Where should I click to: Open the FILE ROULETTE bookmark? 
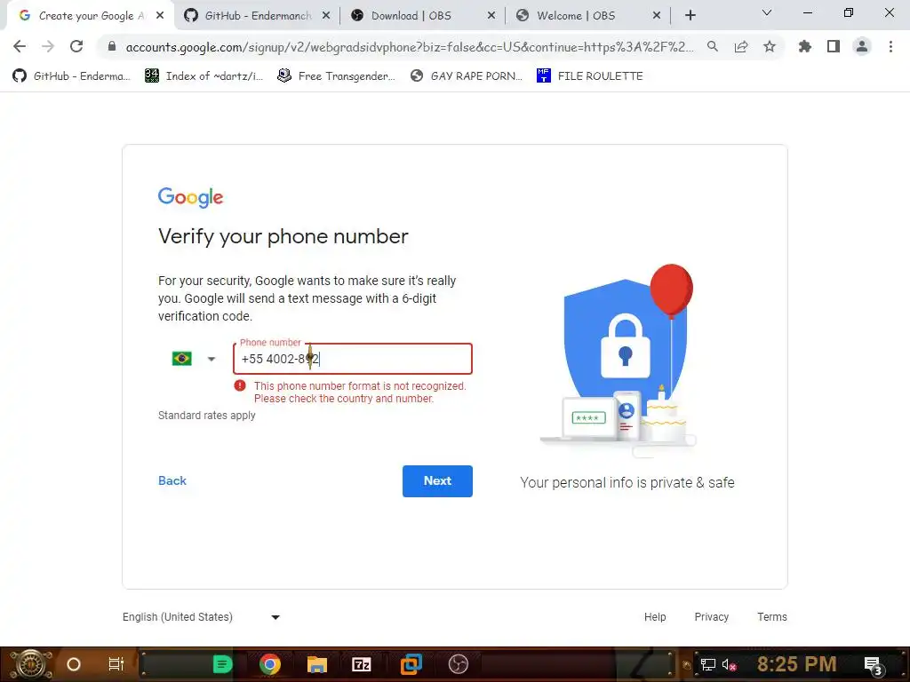pyautogui.click(x=590, y=76)
